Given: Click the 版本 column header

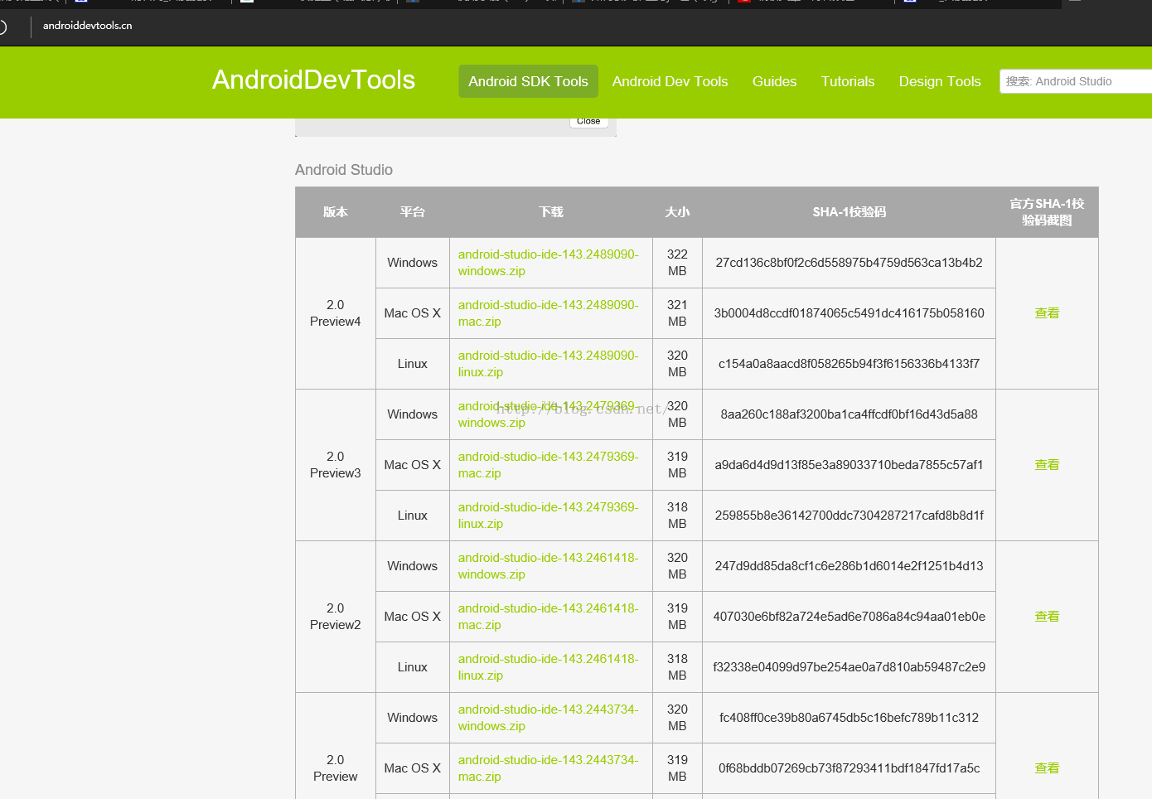Looking at the screenshot, I should pyautogui.click(x=336, y=212).
